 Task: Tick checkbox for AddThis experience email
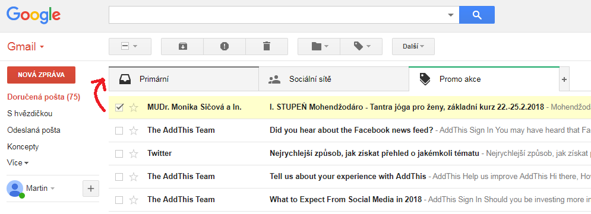(119, 177)
